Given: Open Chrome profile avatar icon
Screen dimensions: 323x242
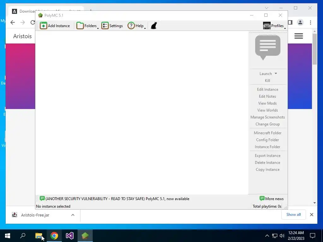Looking at the screenshot, I should click(x=300, y=22).
